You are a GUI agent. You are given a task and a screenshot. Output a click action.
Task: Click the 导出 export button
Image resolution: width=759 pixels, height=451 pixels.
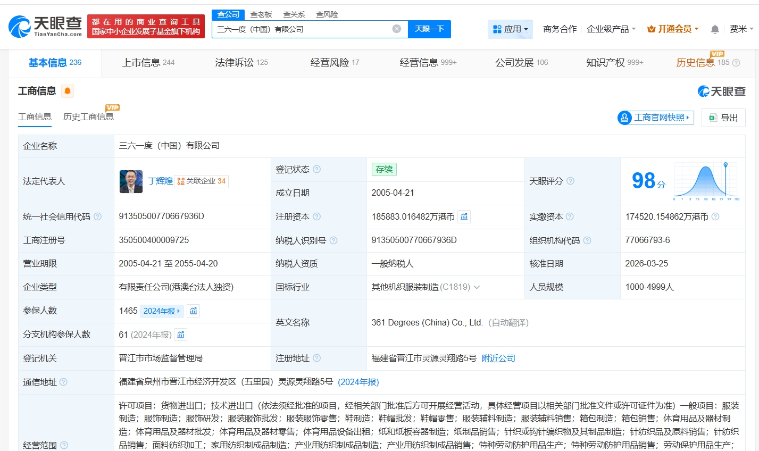click(x=723, y=118)
